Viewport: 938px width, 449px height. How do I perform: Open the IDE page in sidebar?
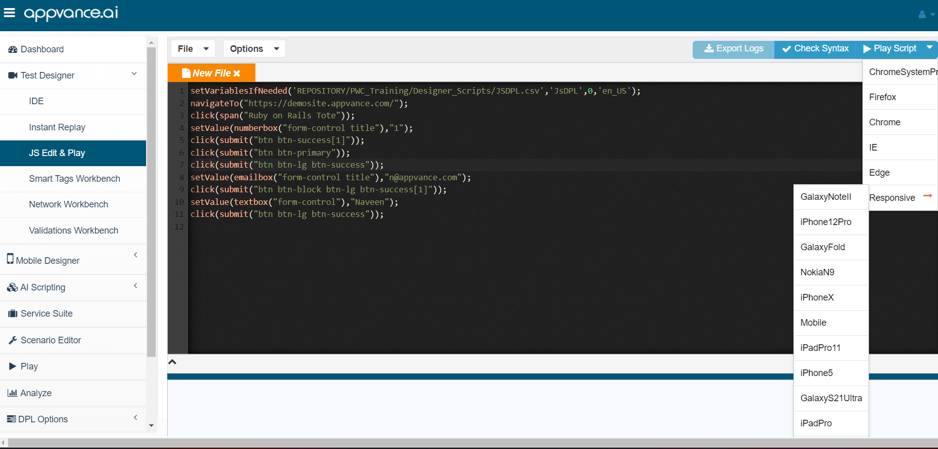click(x=73, y=101)
